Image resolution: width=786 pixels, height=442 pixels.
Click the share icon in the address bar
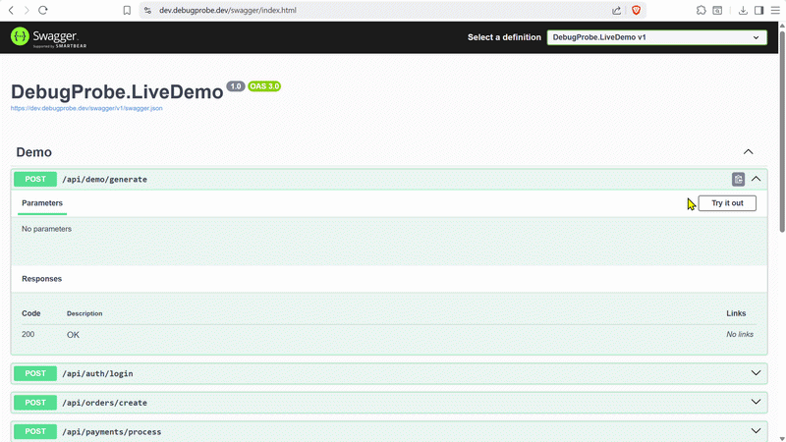[x=617, y=10]
